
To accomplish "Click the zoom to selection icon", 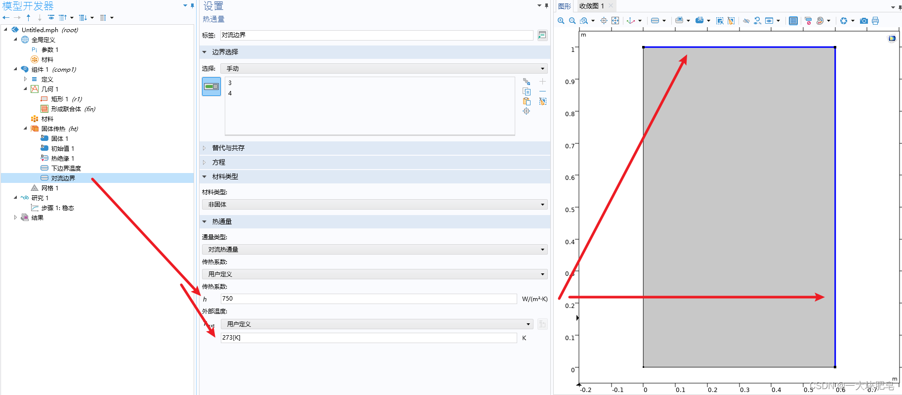I will point(527,111).
